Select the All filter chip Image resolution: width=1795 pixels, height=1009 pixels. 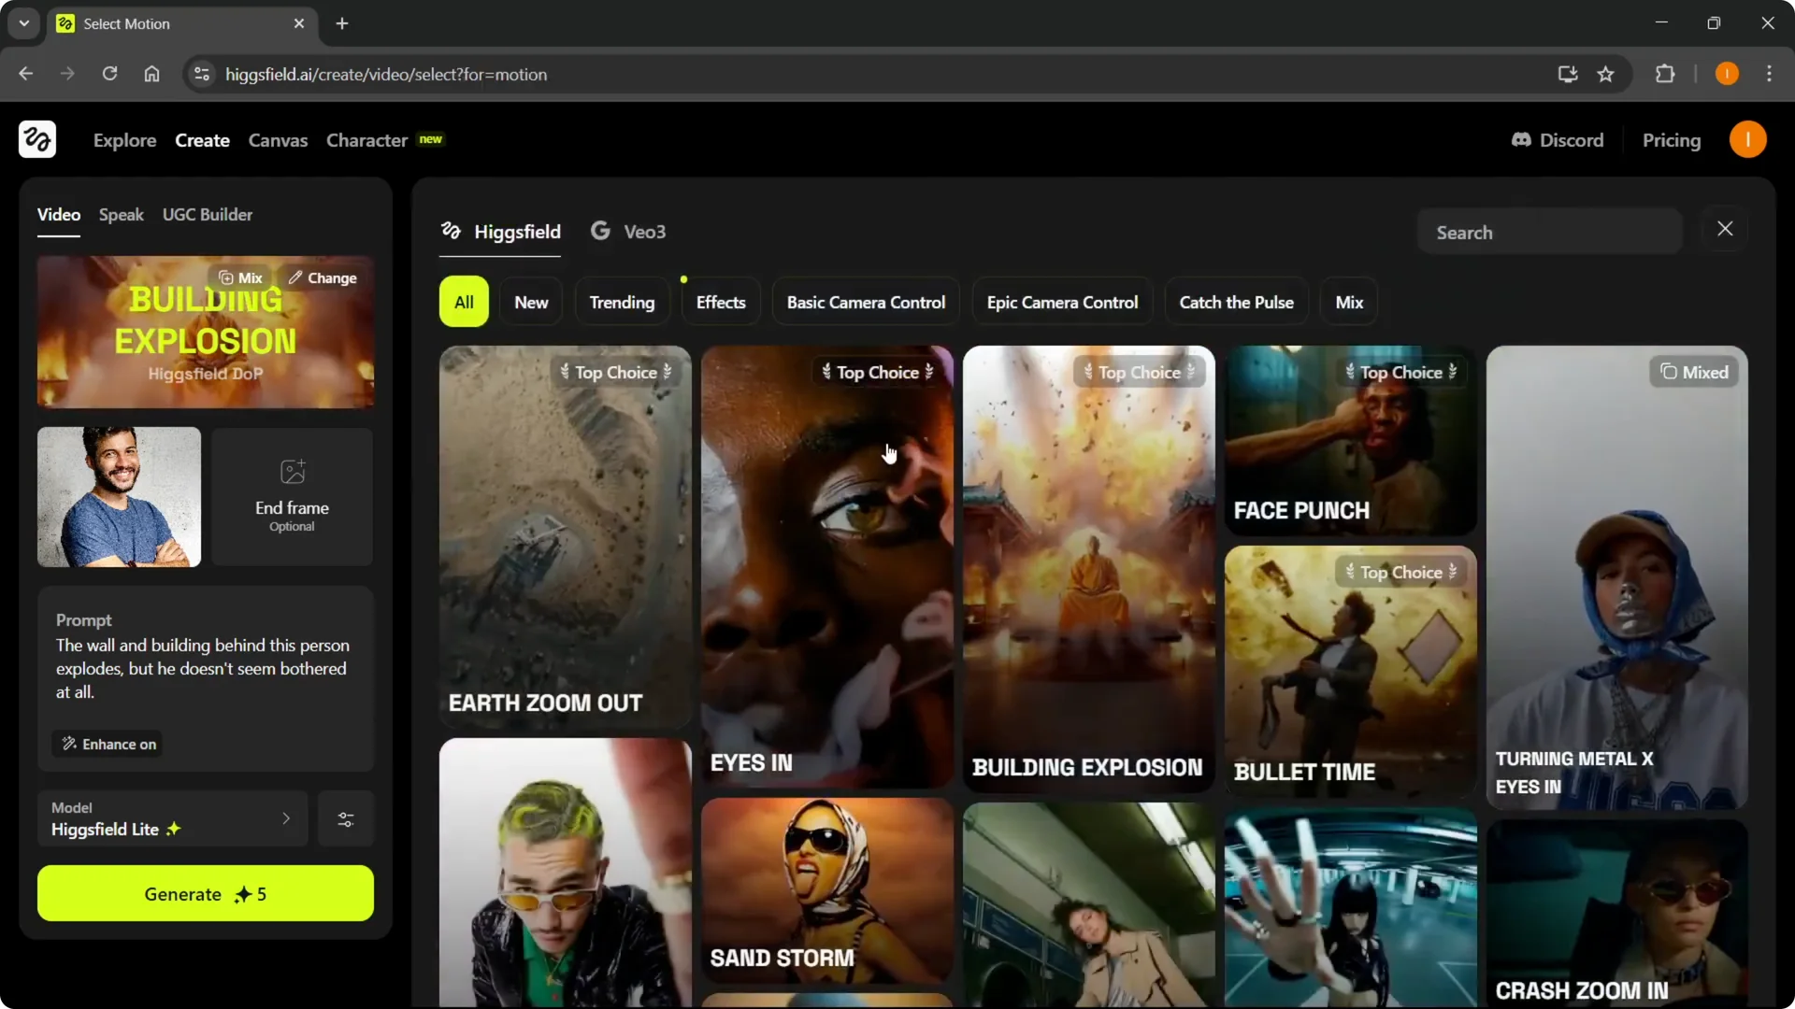coord(464,302)
